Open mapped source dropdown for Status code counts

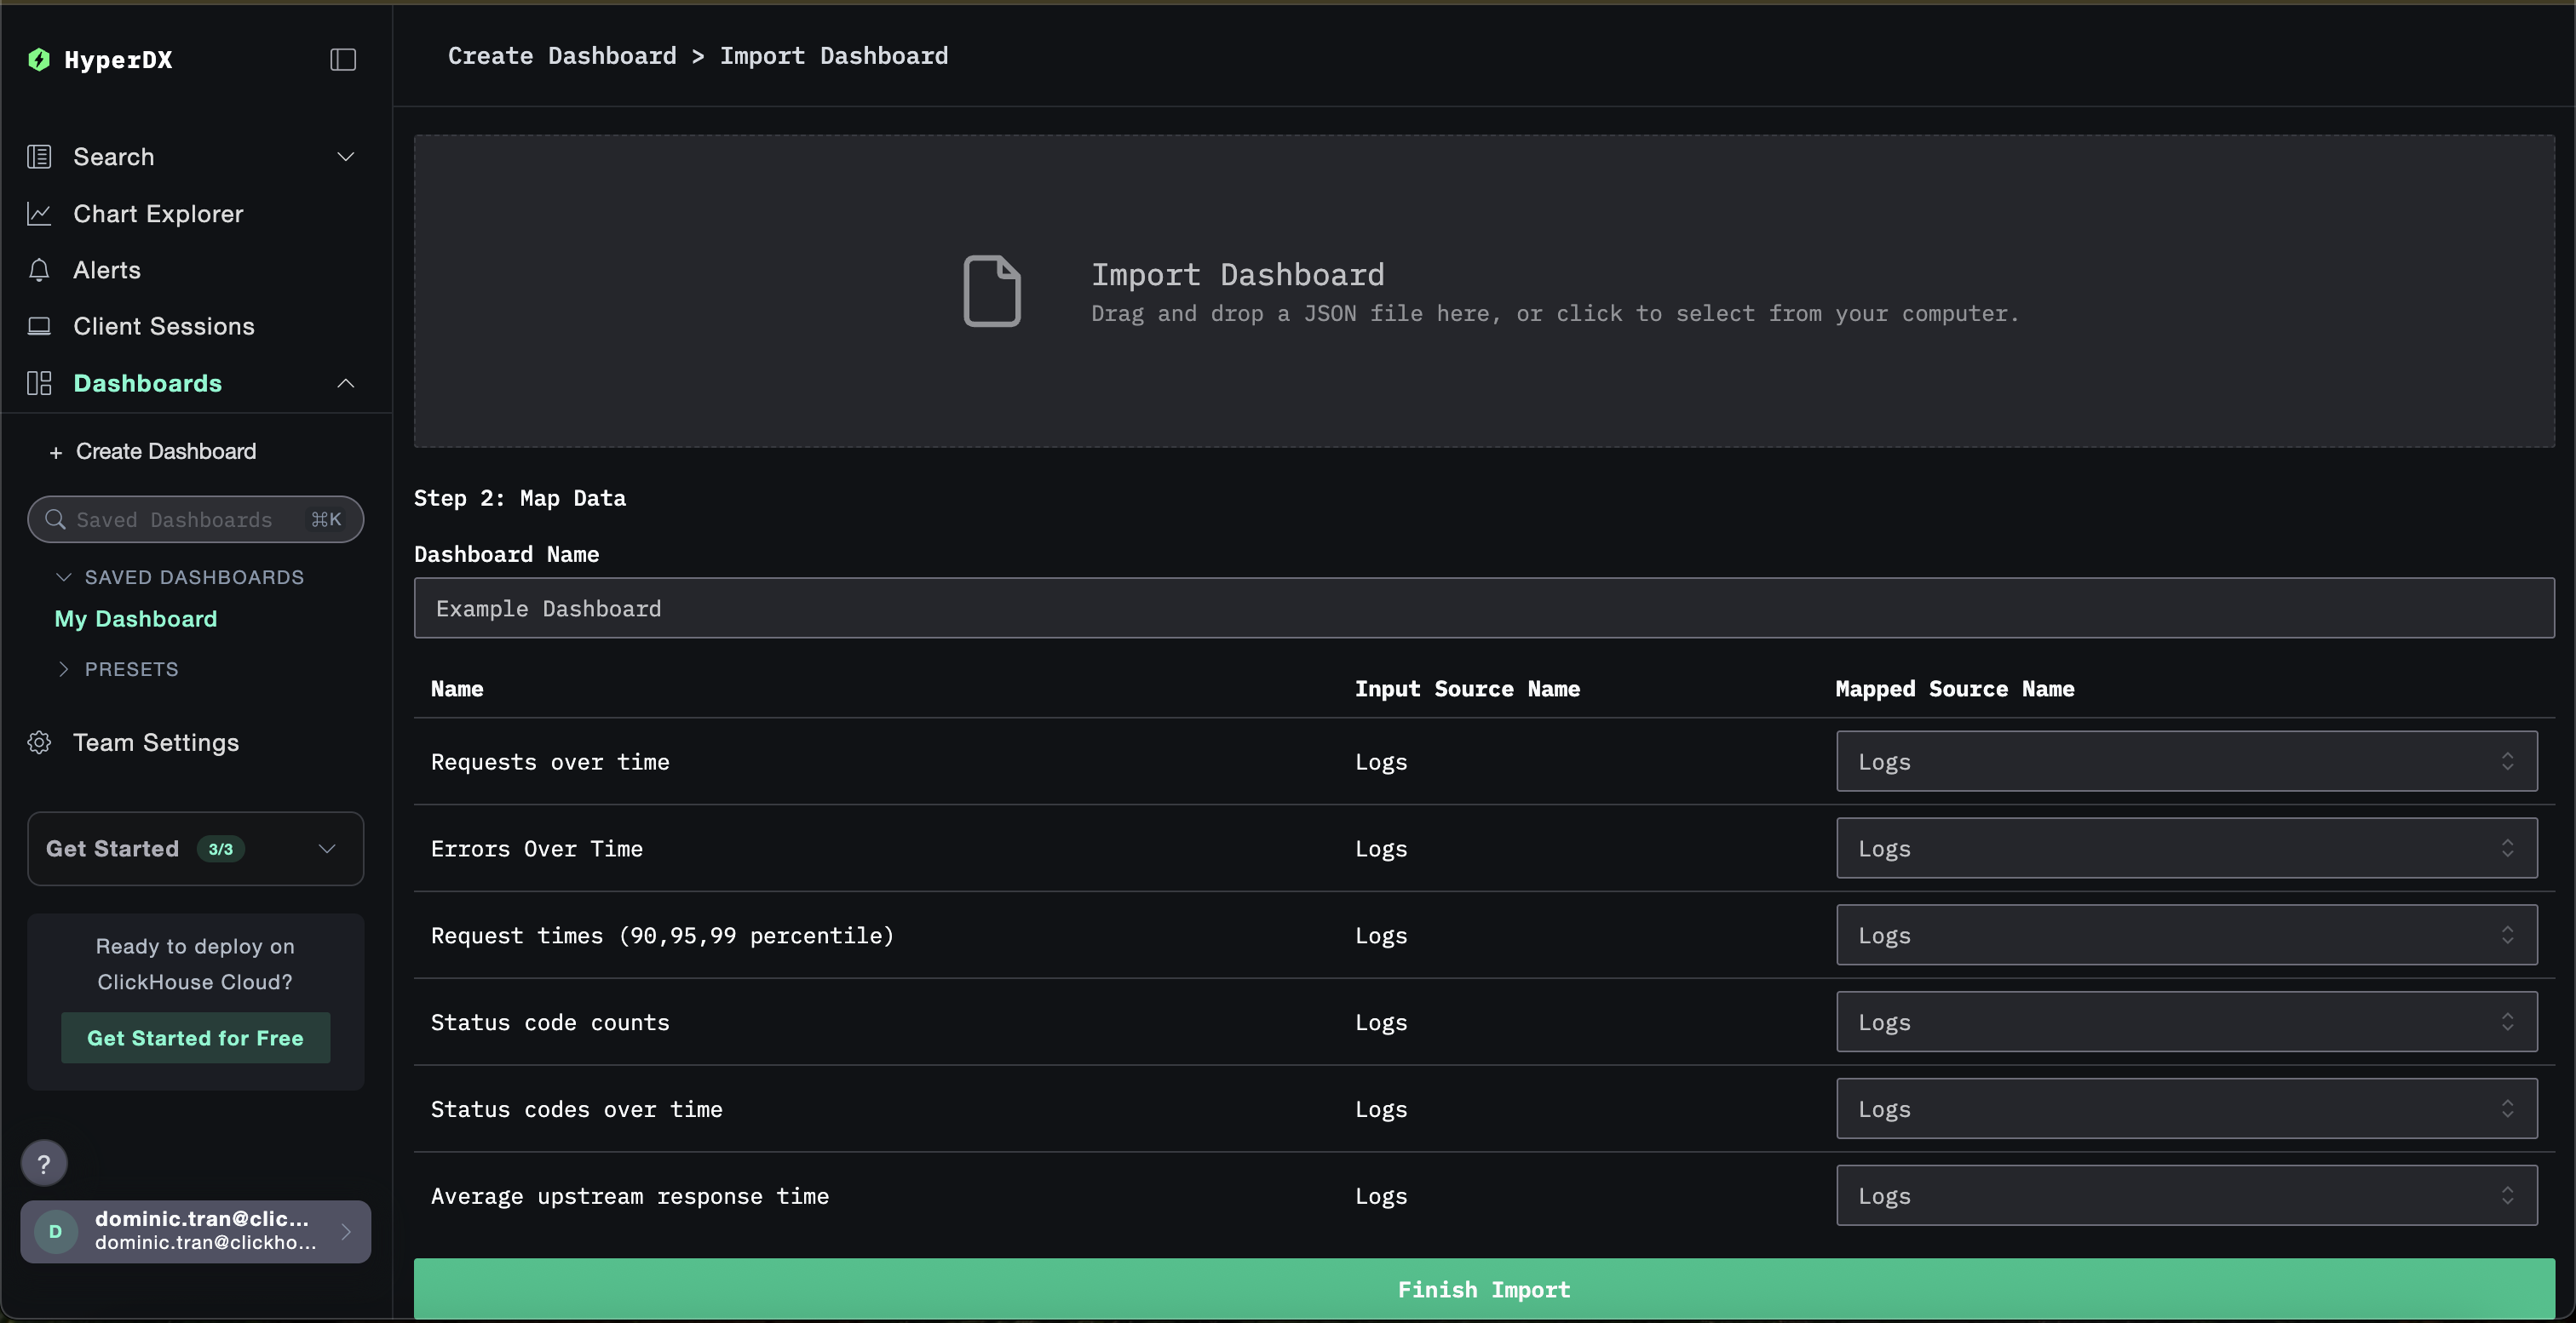[x=2186, y=1022]
